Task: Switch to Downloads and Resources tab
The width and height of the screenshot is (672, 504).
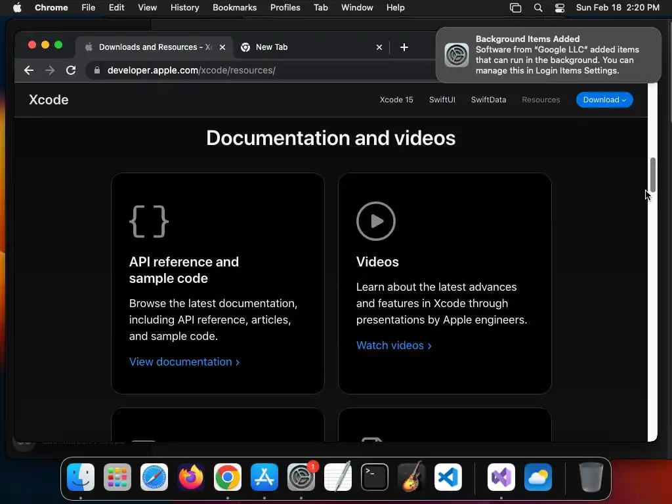Action: 155,47
